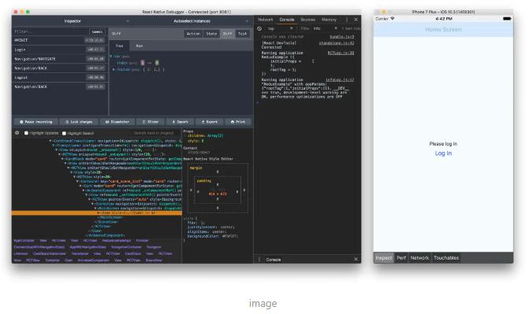Switch to the Memory tab in DevTools

(329, 20)
